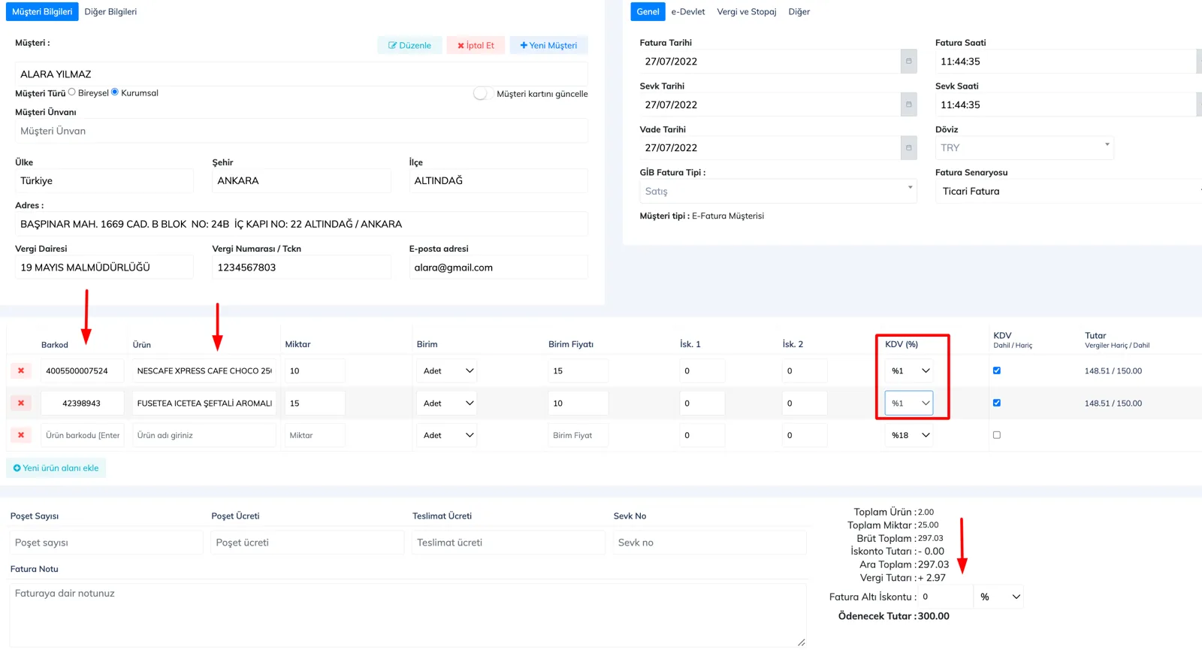This screenshot has width=1202, height=656.
Task: Select the Genel tab
Action: click(x=648, y=11)
